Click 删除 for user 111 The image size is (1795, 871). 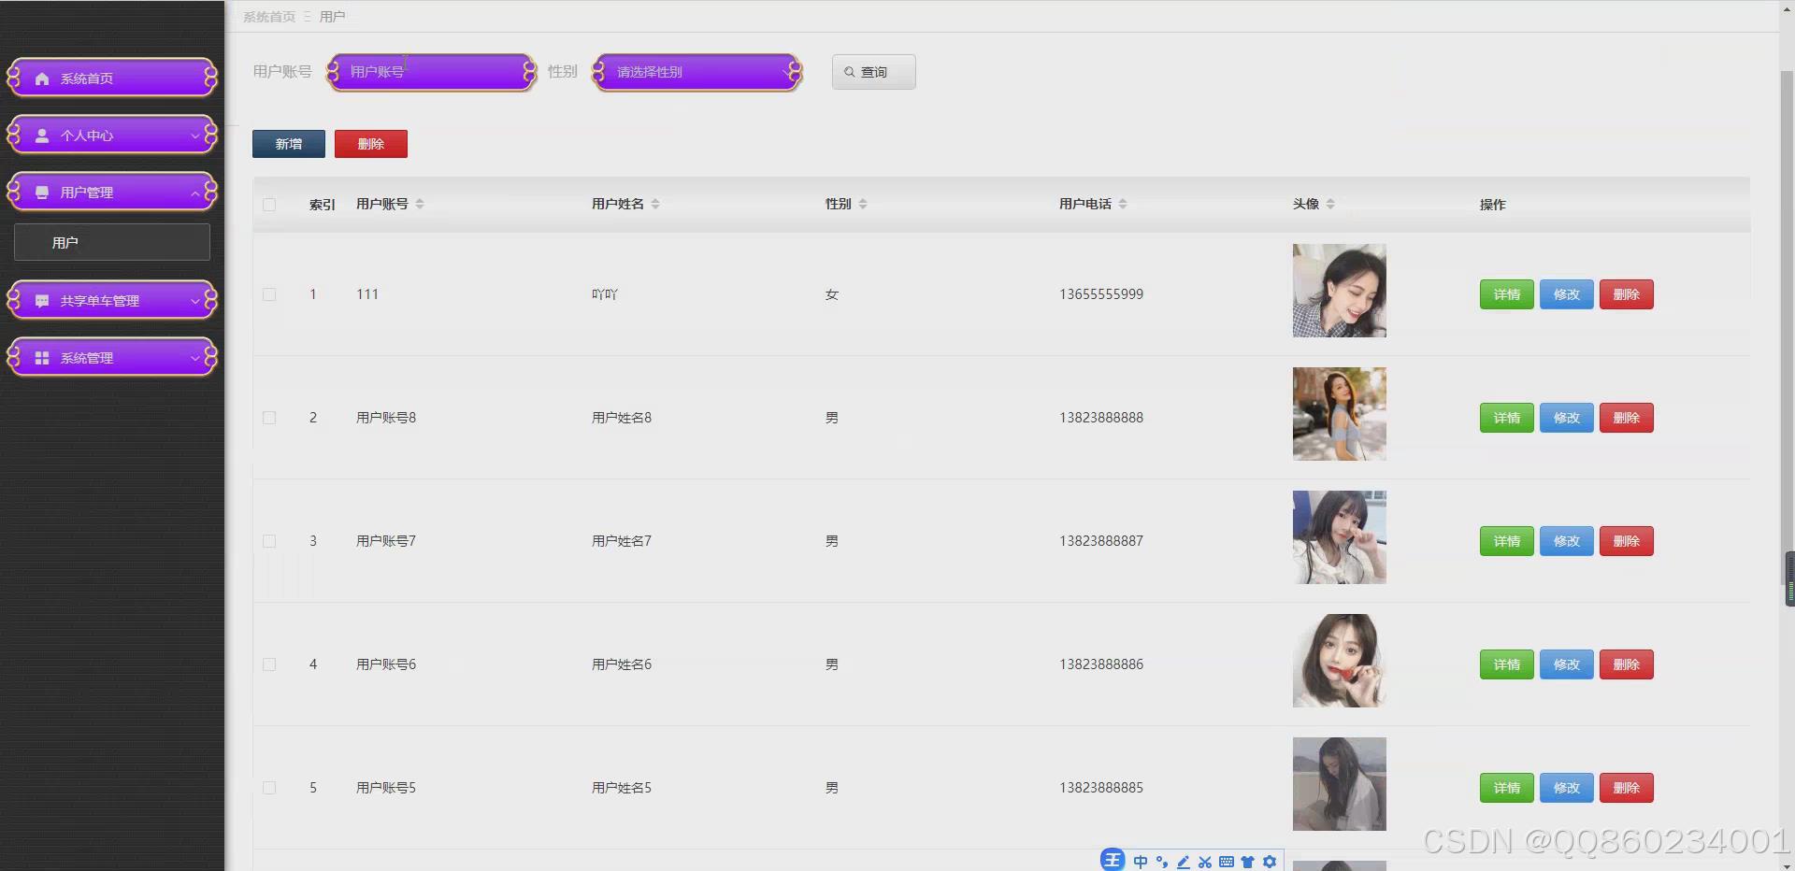pos(1627,294)
